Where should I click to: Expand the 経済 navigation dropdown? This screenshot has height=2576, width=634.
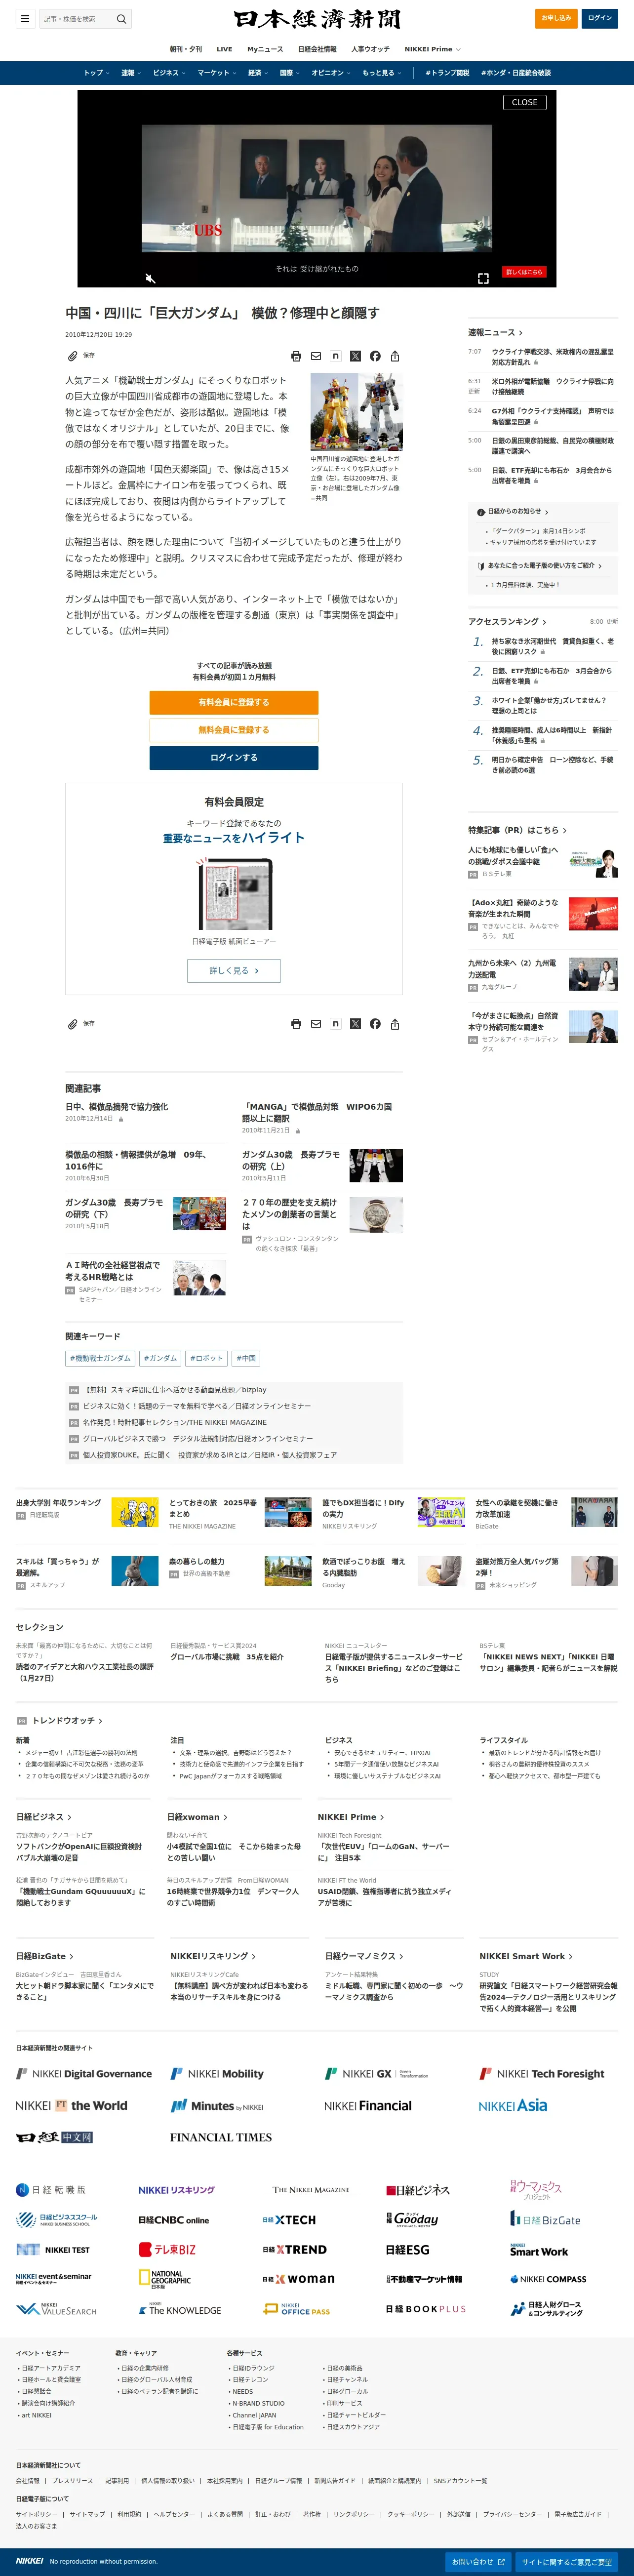coord(258,73)
